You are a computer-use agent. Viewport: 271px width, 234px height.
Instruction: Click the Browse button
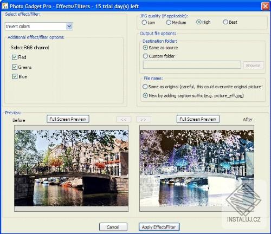tap(253, 65)
